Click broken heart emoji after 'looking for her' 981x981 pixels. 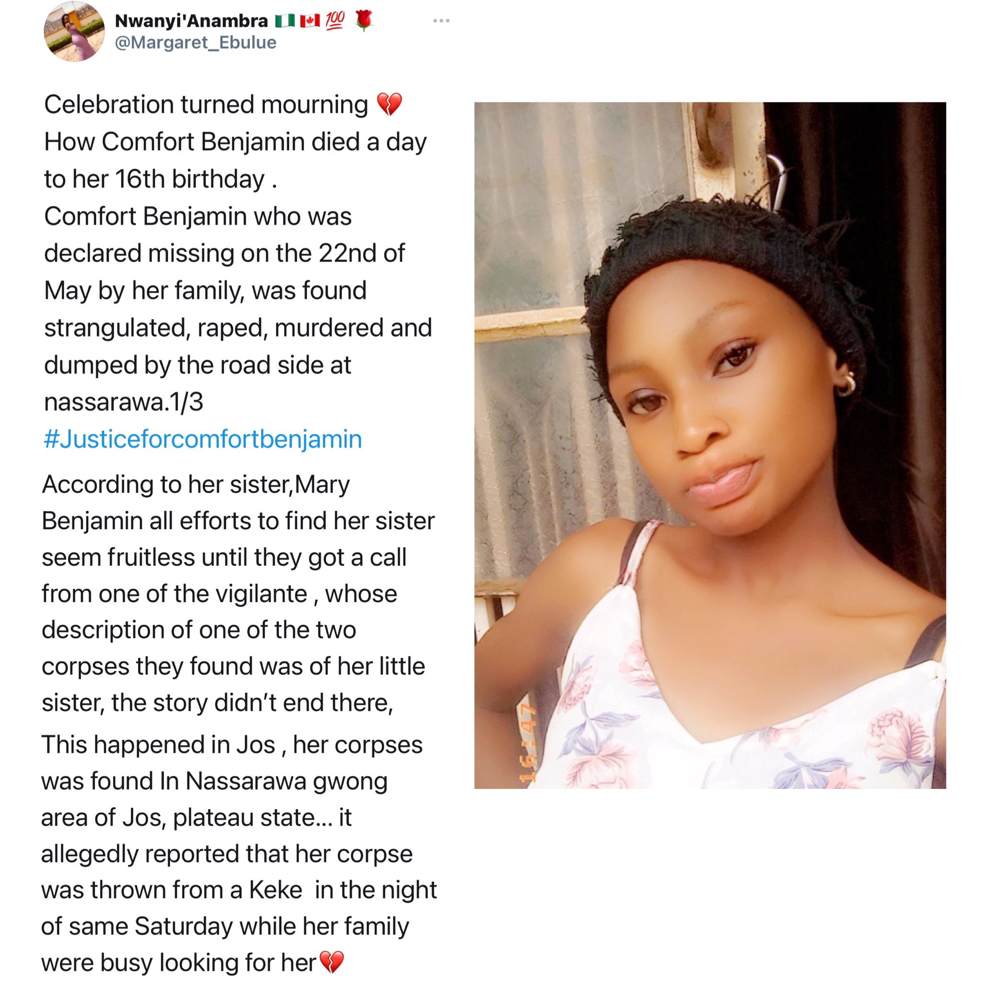point(333,962)
